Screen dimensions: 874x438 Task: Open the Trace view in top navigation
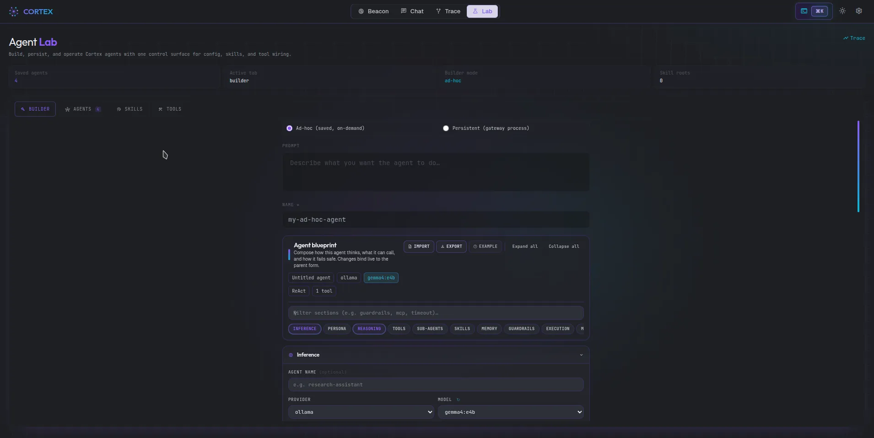coord(448,11)
